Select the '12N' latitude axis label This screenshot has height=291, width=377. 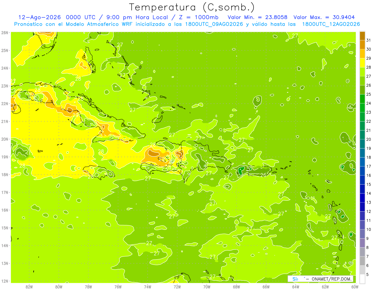(x=4, y=281)
